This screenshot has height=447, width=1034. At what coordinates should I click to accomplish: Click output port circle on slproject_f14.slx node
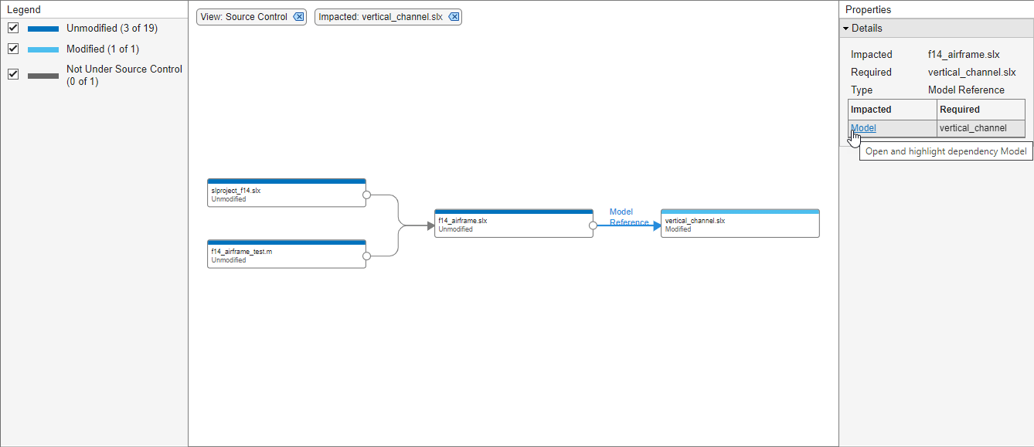[x=366, y=195]
